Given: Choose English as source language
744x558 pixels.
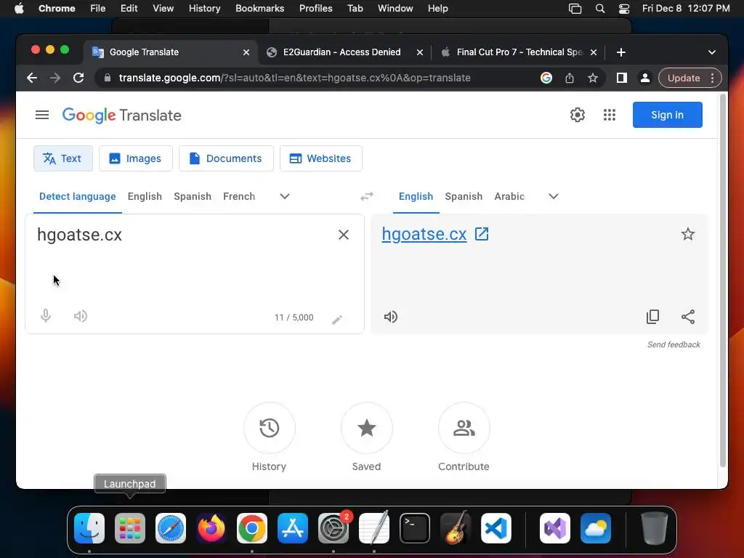Looking at the screenshot, I should [145, 196].
